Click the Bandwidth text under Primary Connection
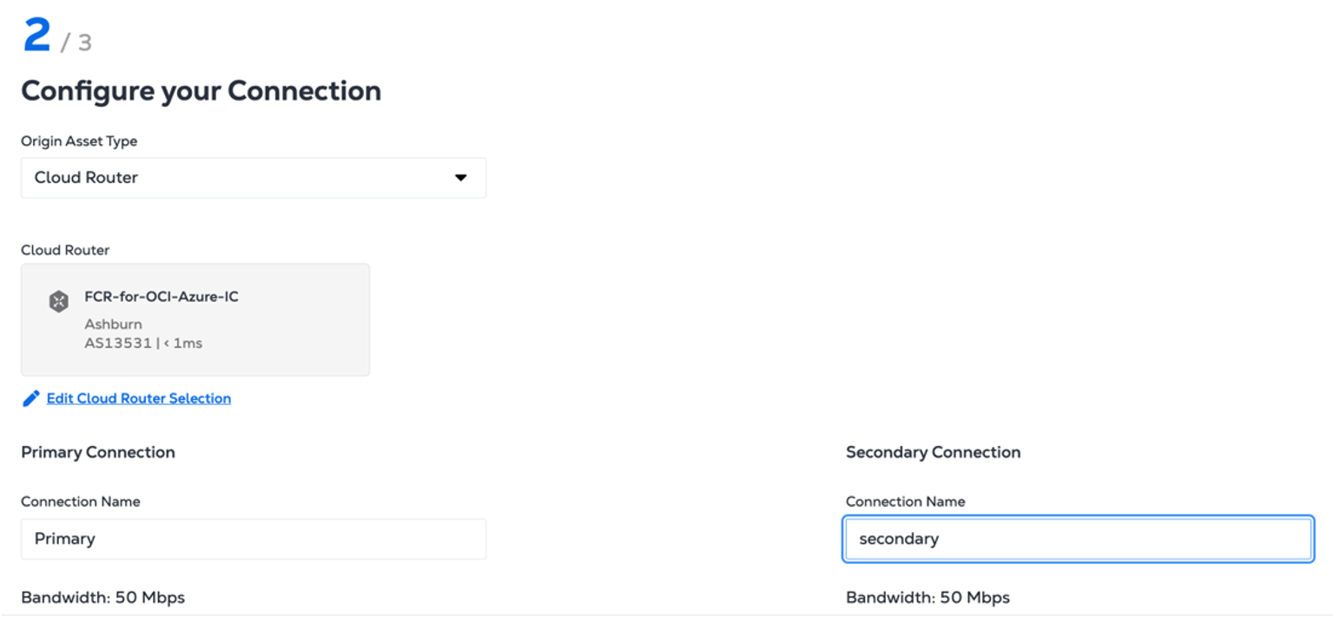The height and width of the screenshot is (617, 1333). click(x=102, y=597)
